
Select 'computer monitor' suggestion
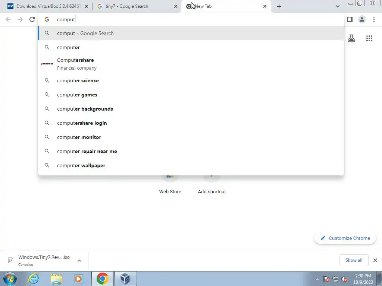(191, 137)
